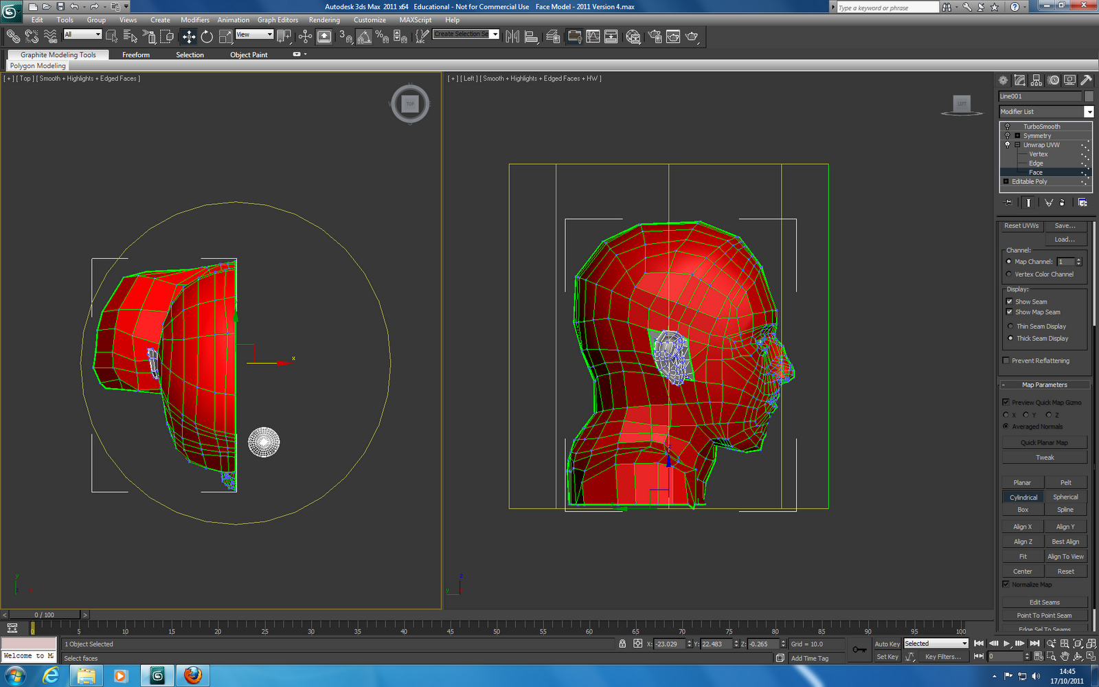
Task: Open the Mirror tool
Action: pyautogui.click(x=512, y=36)
